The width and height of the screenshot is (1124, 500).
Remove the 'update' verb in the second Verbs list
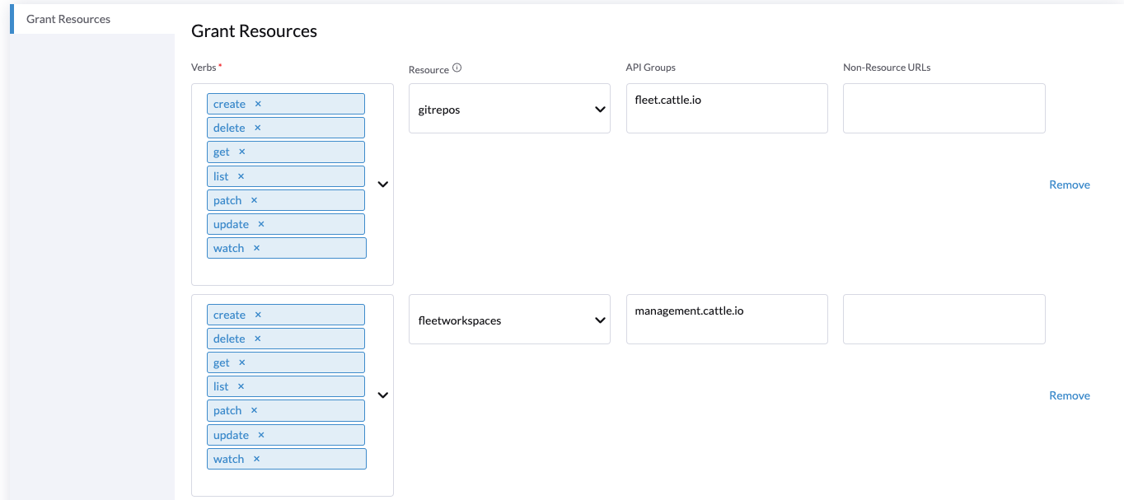click(x=260, y=434)
